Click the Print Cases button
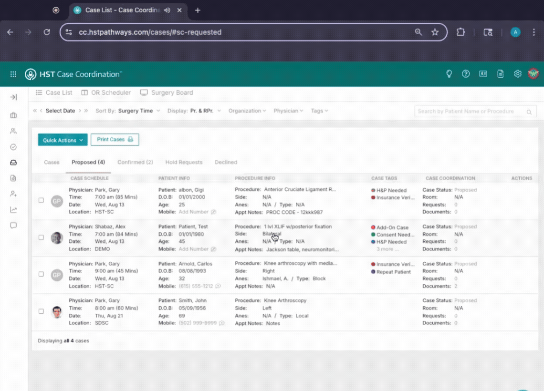The height and width of the screenshot is (391, 544). (x=115, y=140)
